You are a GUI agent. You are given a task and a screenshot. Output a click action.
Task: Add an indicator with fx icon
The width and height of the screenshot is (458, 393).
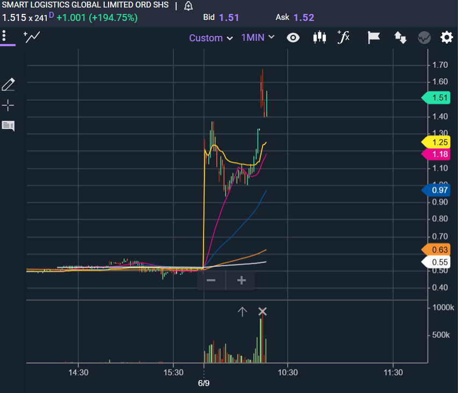pos(344,37)
